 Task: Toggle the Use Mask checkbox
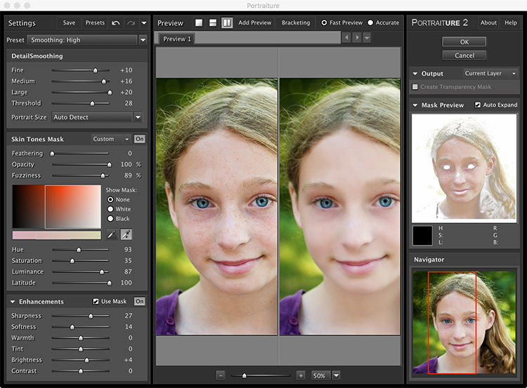[x=96, y=302]
